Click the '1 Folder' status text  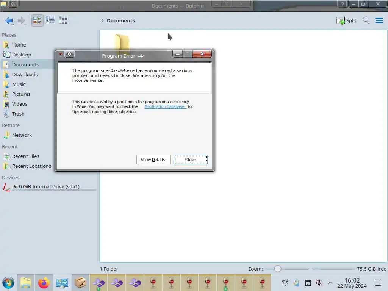(109, 269)
